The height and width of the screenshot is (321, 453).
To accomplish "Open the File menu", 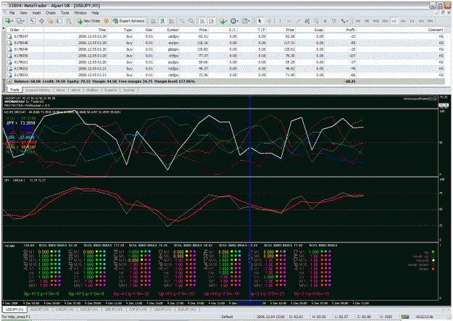I will click(x=12, y=13).
